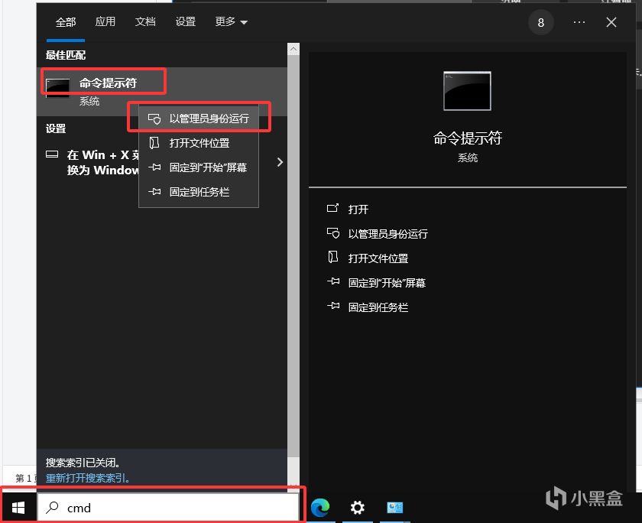Click file location icon in right pane
642x523 pixels.
coord(333,257)
